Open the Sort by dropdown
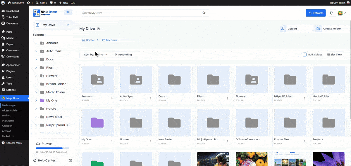 [x=96, y=55]
